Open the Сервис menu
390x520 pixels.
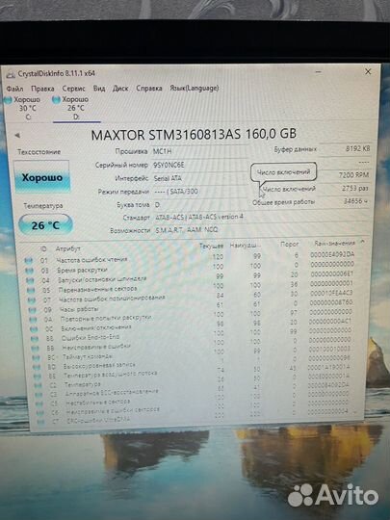click(73, 89)
